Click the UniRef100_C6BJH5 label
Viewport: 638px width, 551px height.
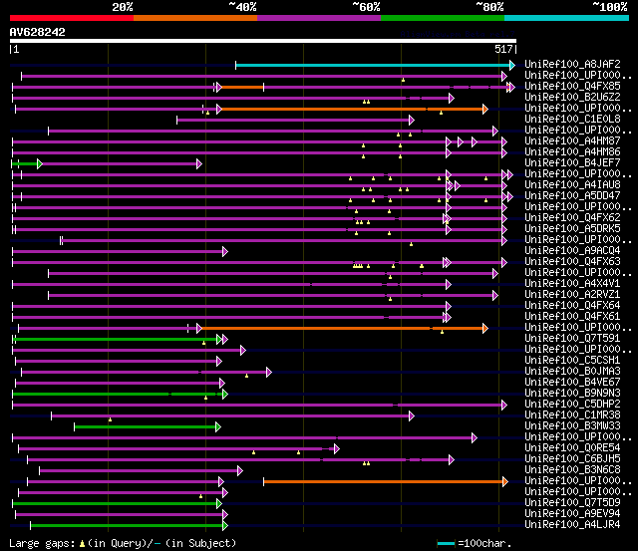click(x=572, y=459)
